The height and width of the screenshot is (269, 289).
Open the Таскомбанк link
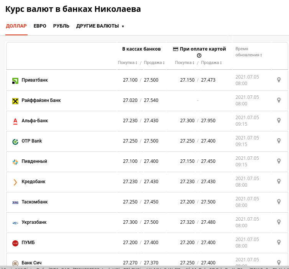click(x=34, y=202)
